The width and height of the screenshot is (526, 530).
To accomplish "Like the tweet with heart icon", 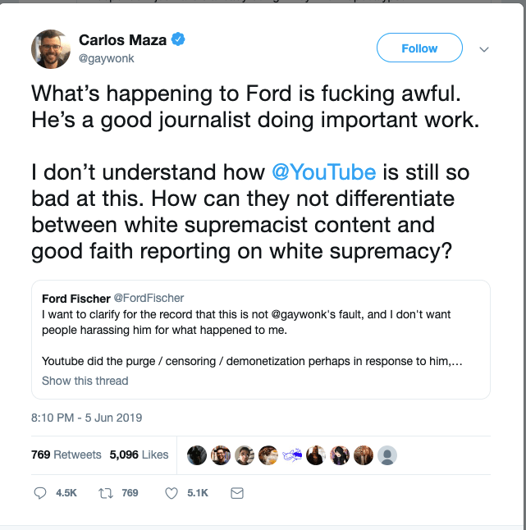I will 172,493.
